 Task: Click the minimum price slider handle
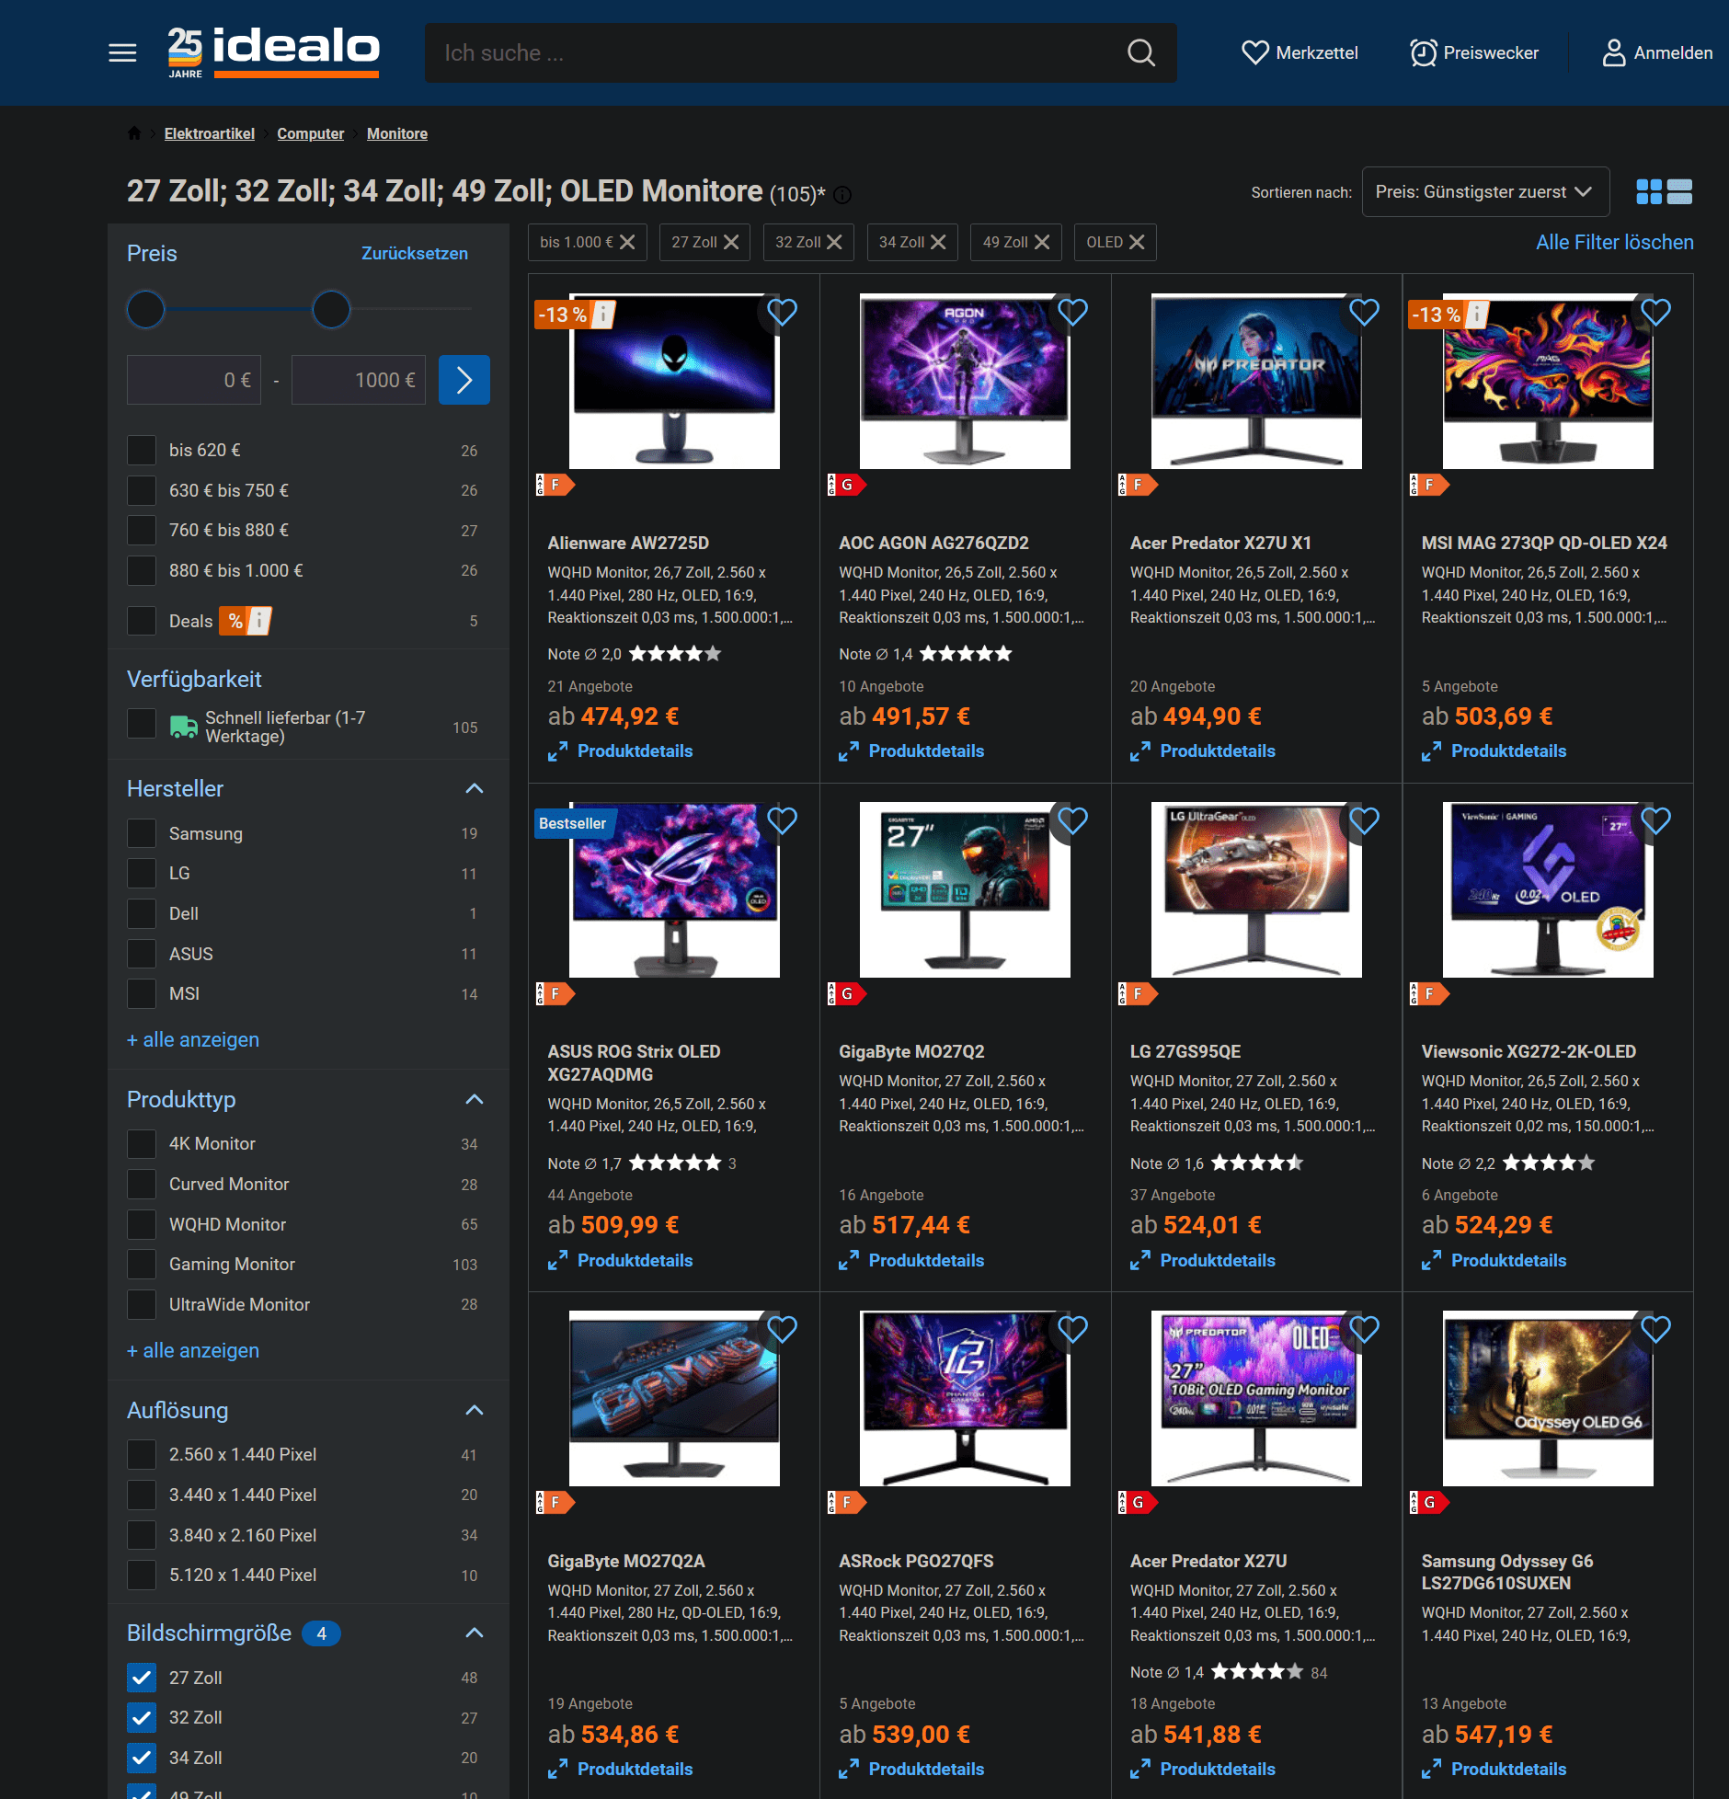[x=145, y=309]
